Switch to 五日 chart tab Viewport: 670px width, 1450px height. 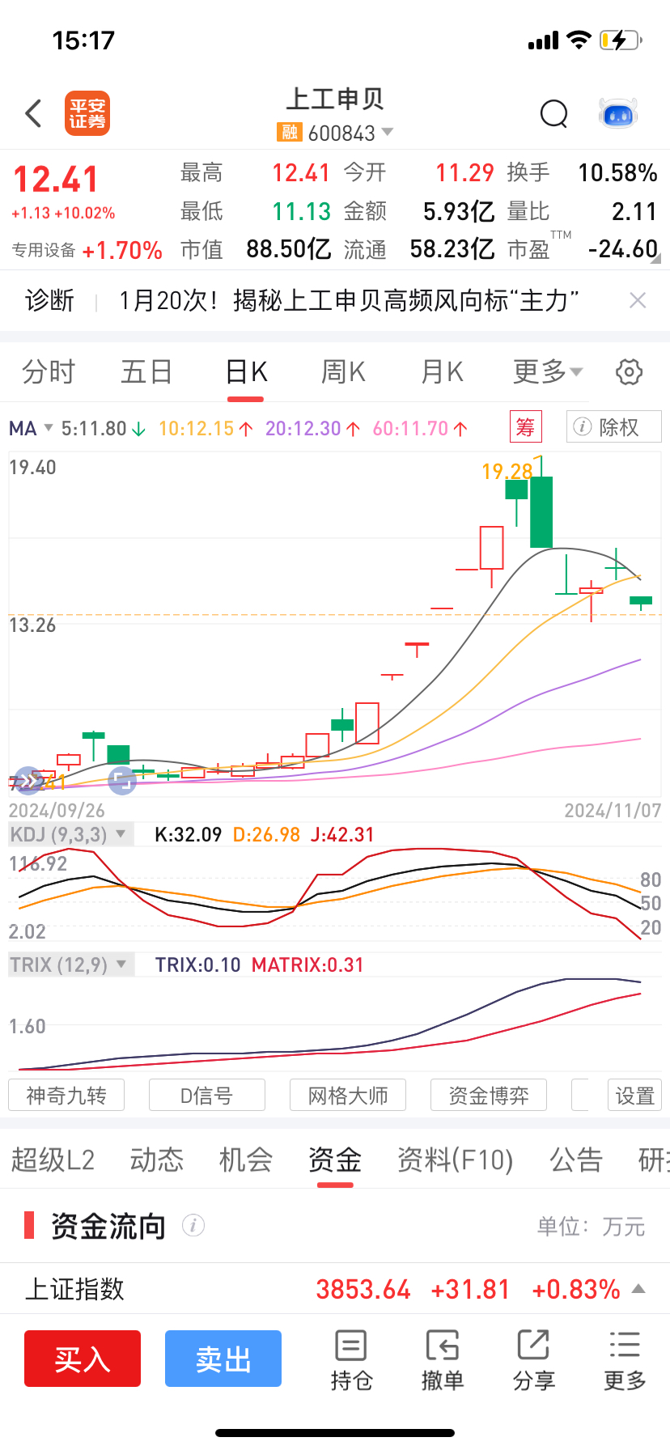[146, 372]
